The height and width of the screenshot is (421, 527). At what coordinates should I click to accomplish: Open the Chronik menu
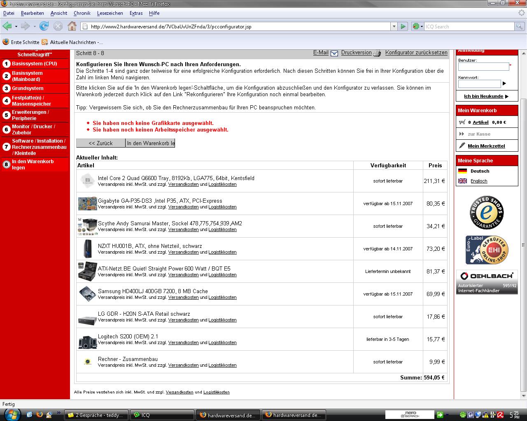pyautogui.click(x=82, y=13)
